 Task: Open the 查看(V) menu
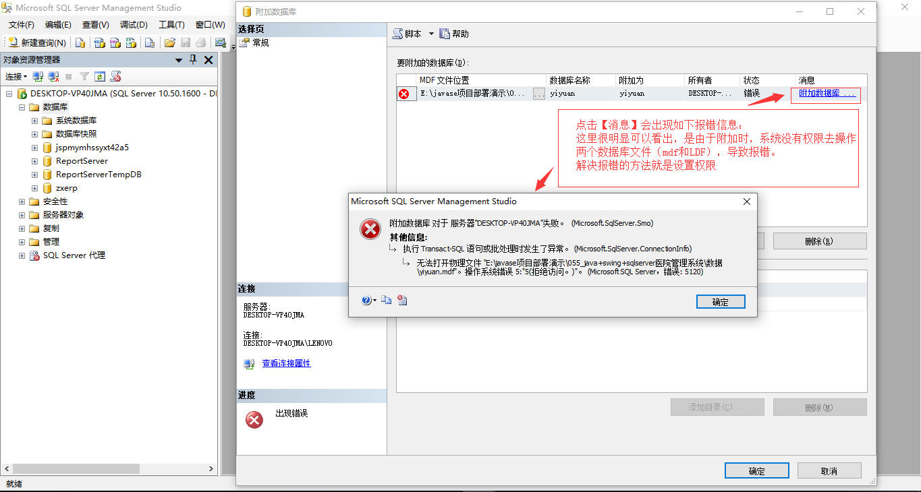click(x=96, y=25)
